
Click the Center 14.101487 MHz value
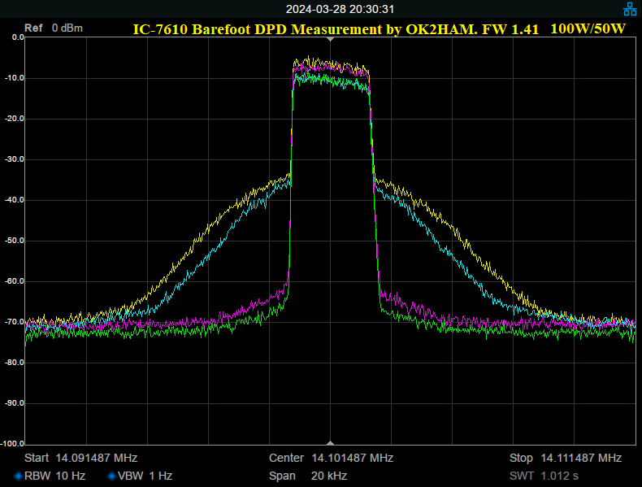click(x=332, y=458)
